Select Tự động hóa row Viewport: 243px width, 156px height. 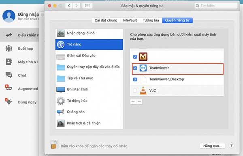(x=89, y=101)
